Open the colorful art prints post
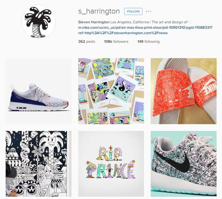222x199 pixels. click(x=111, y=91)
